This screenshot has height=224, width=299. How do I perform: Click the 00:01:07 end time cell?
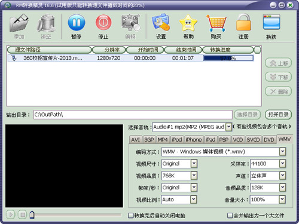coord(183,58)
